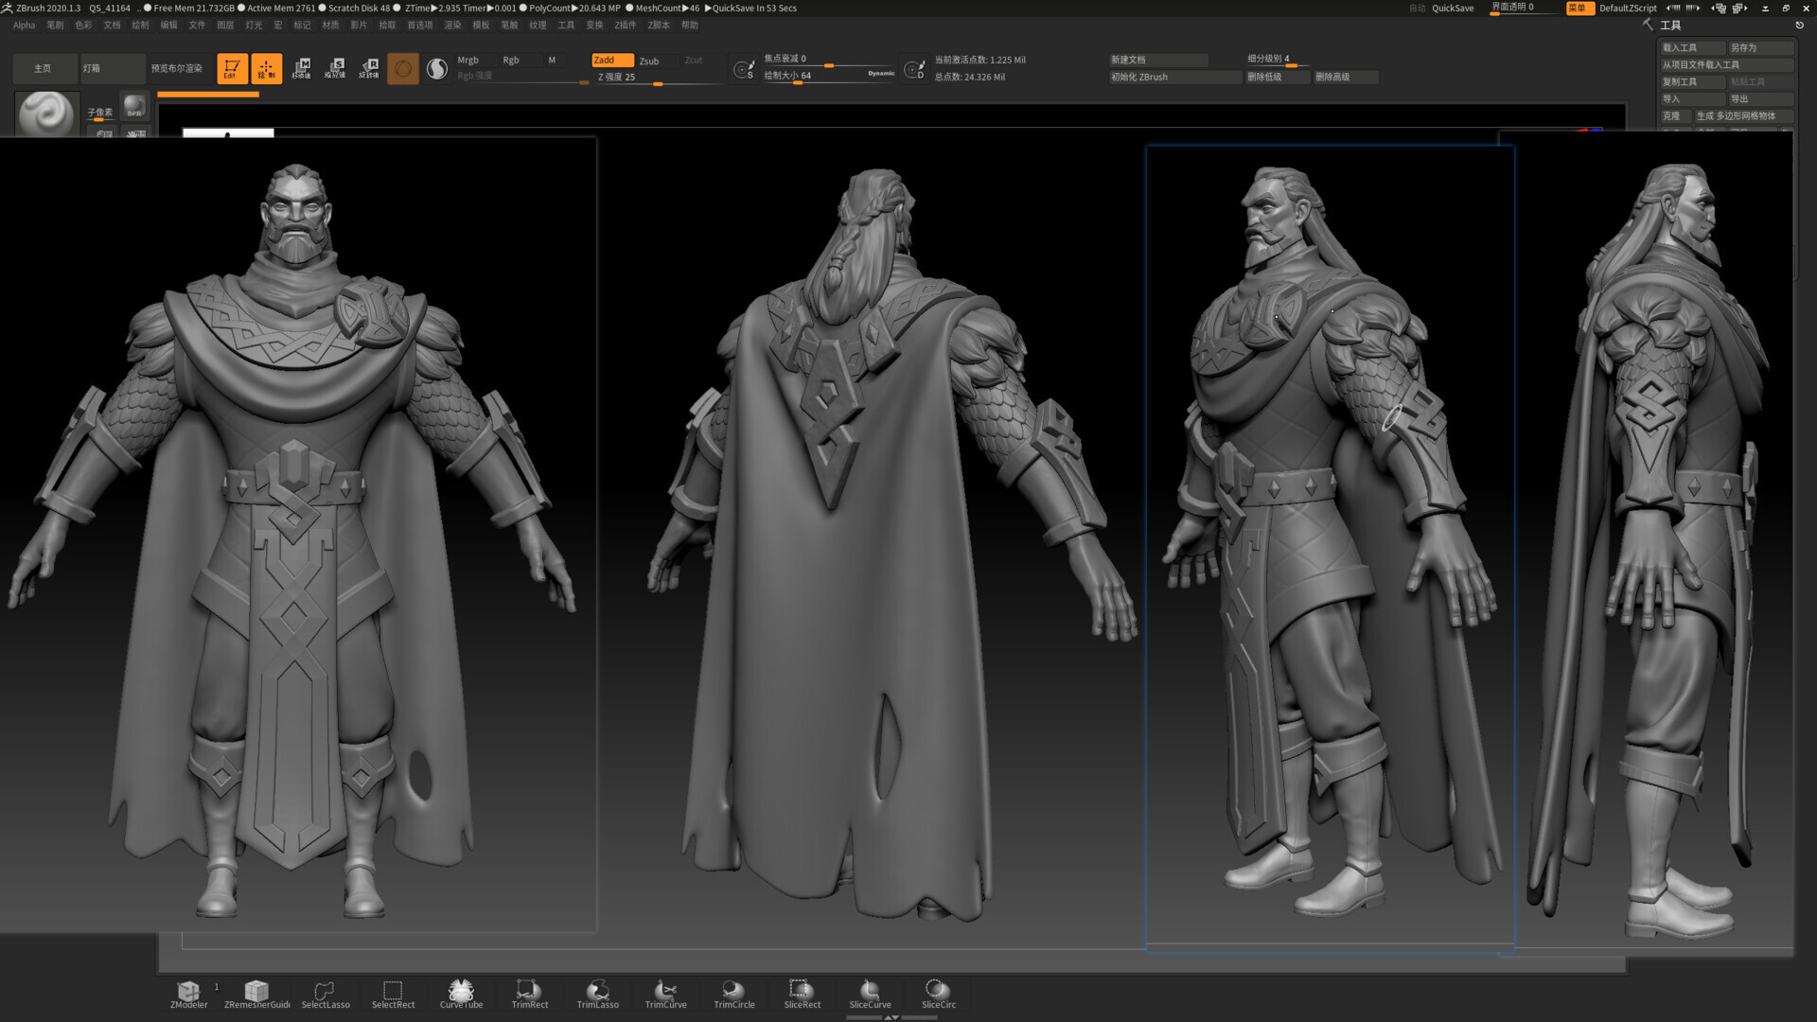
Task: Open the Z插件 menu
Action: (626, 25)
